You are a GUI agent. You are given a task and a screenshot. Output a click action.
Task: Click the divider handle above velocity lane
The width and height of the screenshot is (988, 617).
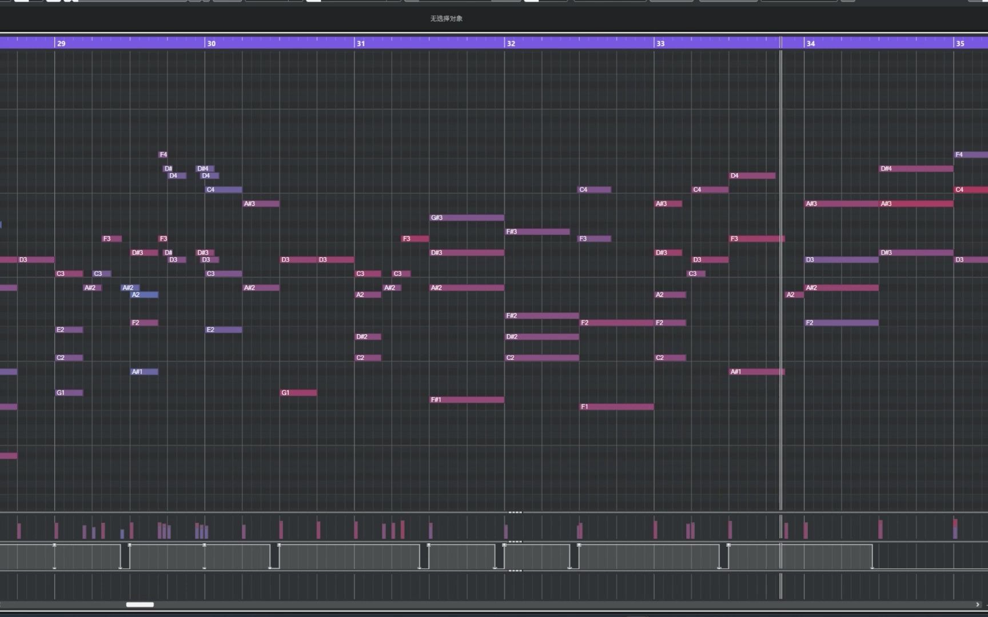click(x=515, y=512)
